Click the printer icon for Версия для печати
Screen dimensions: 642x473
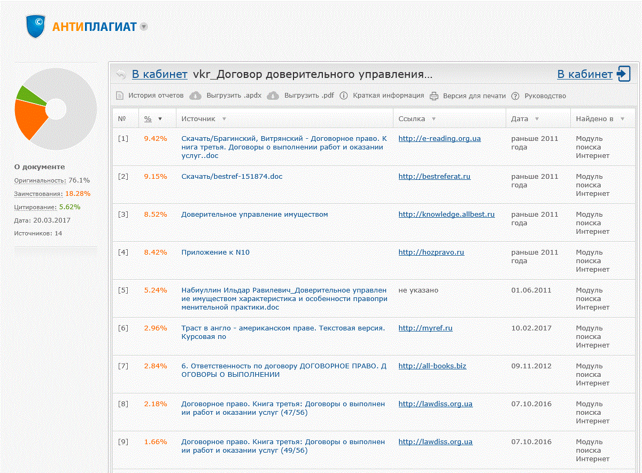point(434,96)
